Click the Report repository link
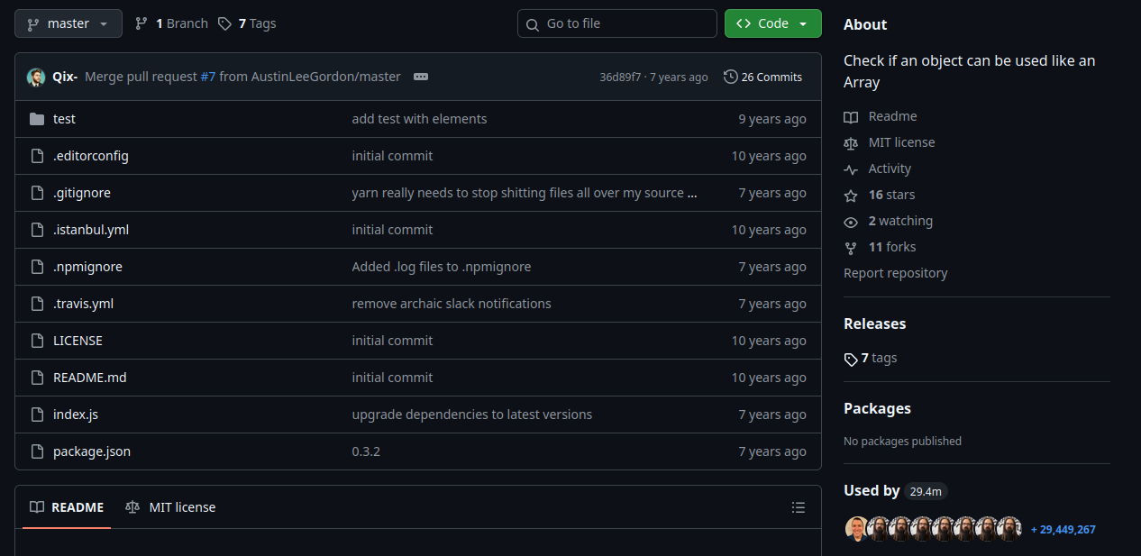Image resolution: width=1141 pixels, height=556 pixels. 896,273
